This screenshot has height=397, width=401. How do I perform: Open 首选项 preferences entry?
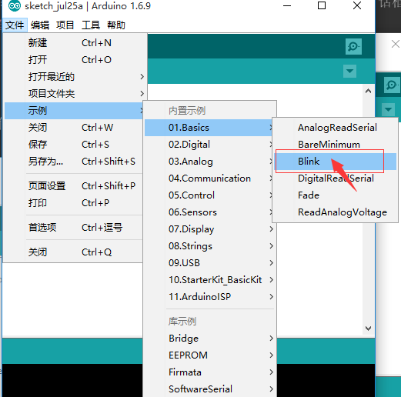[74, 228]
